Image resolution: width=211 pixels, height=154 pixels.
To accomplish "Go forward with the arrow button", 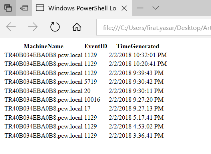I will coord(33,27).
